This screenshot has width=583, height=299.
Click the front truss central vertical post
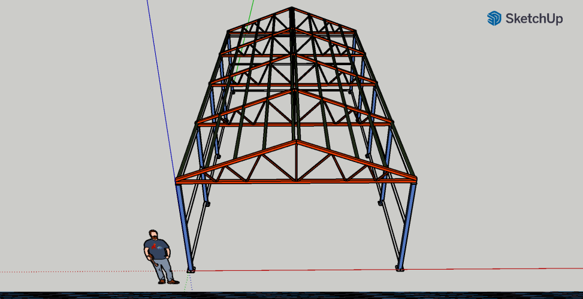(297, 161)
